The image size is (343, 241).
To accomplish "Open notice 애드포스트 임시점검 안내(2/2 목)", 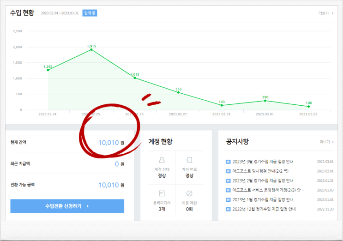I will (x=260, y=171).
